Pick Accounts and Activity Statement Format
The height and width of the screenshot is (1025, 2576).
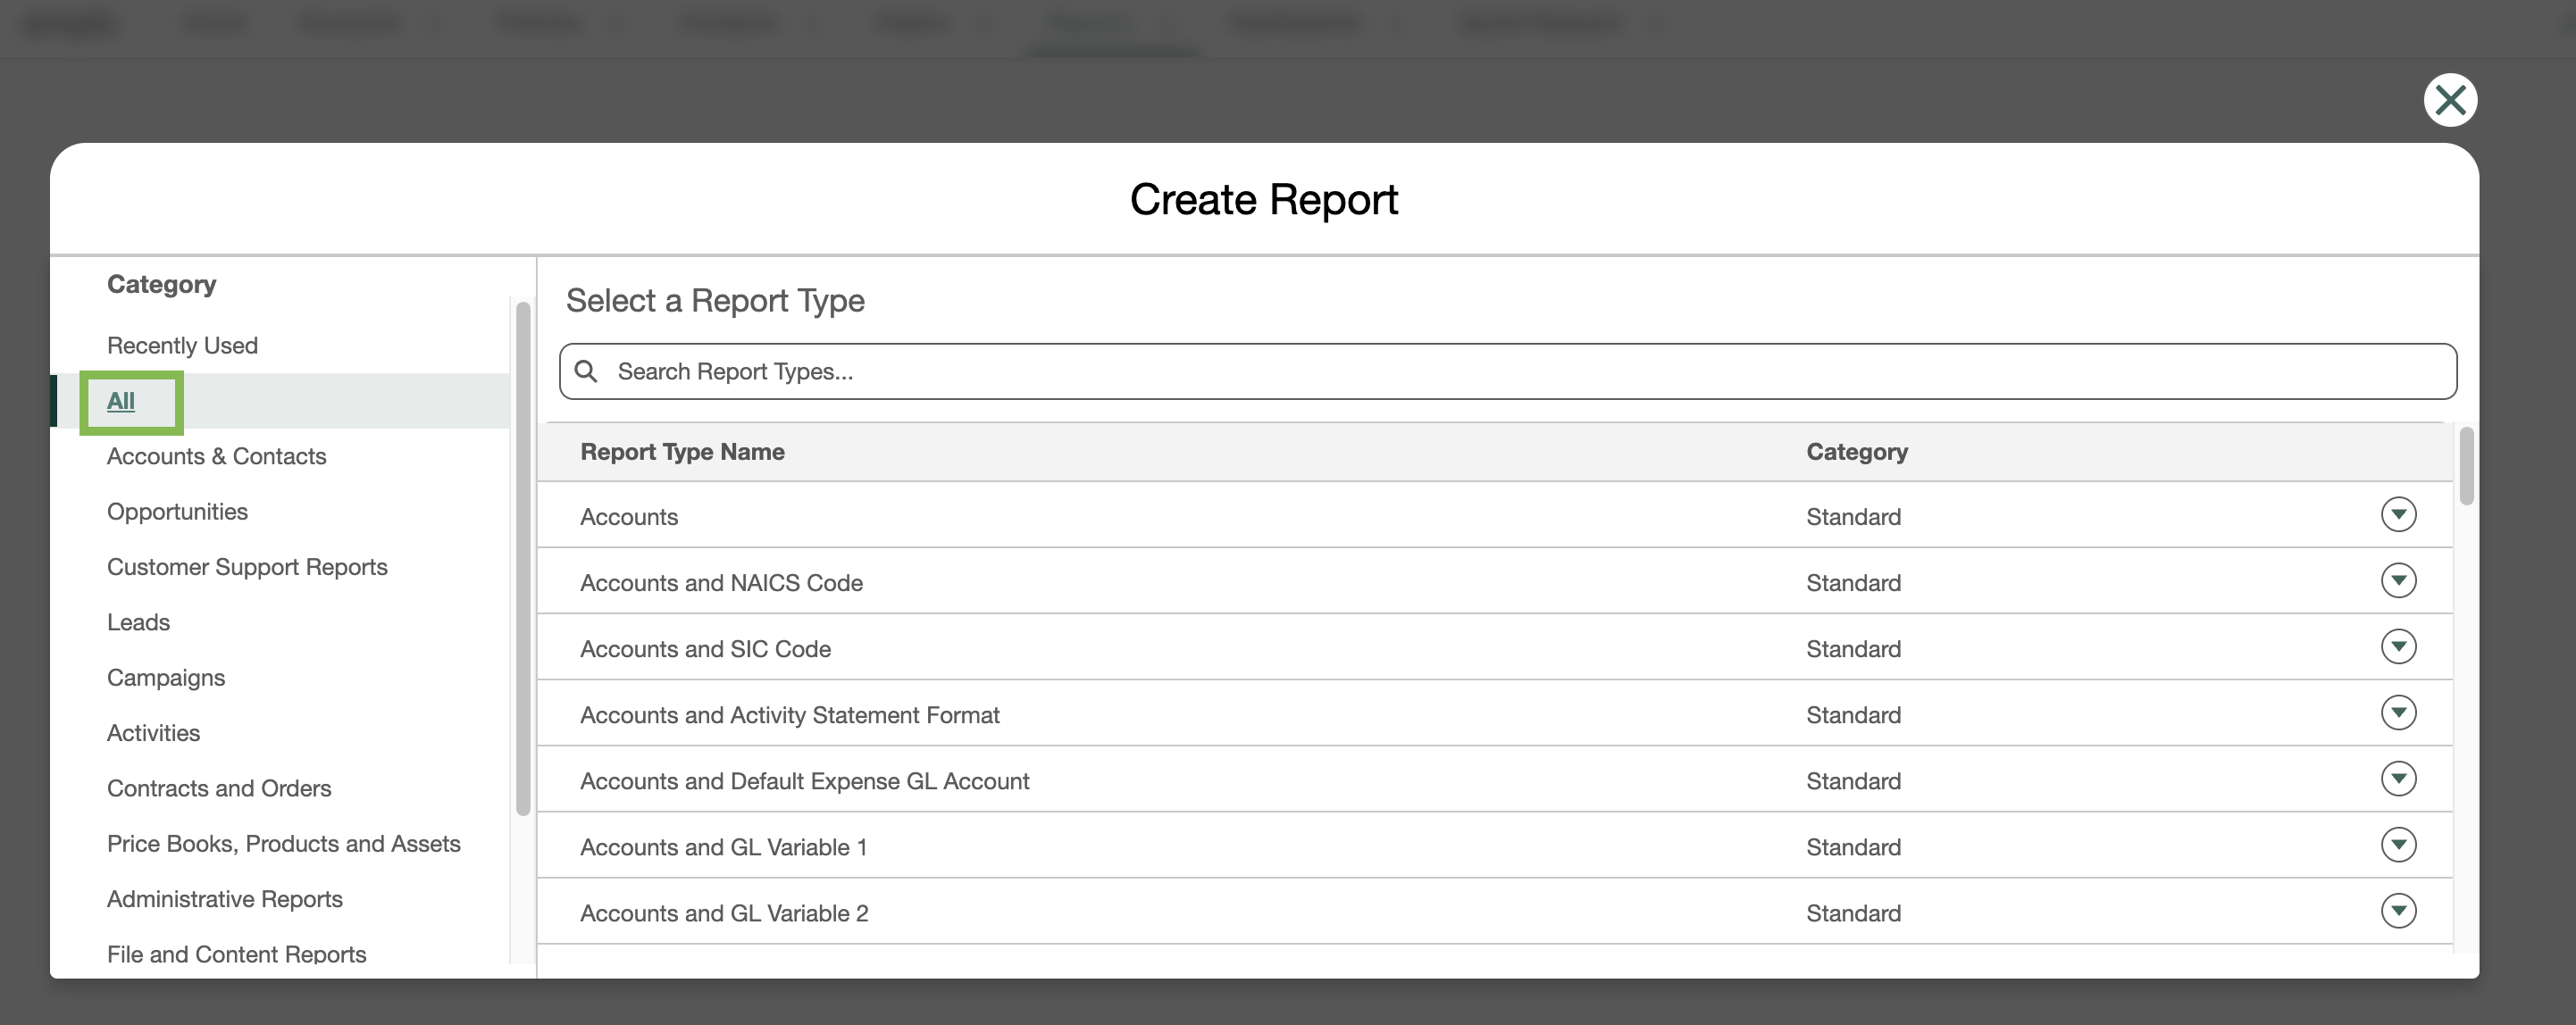[789, 715]
